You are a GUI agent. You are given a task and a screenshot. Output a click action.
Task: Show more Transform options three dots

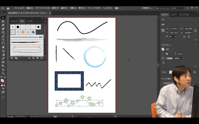[x=196, y=40]
